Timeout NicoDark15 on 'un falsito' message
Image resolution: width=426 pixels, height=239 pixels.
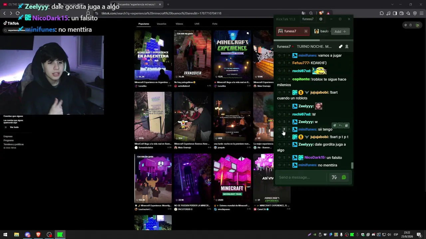tap(284, 158)
